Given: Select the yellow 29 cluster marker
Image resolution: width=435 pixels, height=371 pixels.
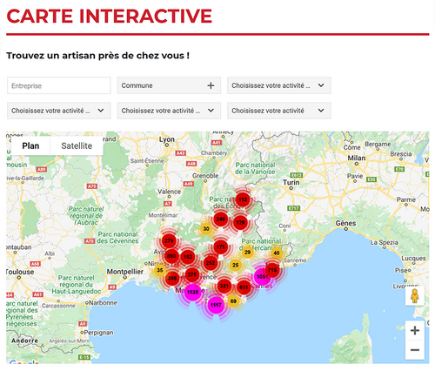Looking at the screenshot, I should (247, 252).
